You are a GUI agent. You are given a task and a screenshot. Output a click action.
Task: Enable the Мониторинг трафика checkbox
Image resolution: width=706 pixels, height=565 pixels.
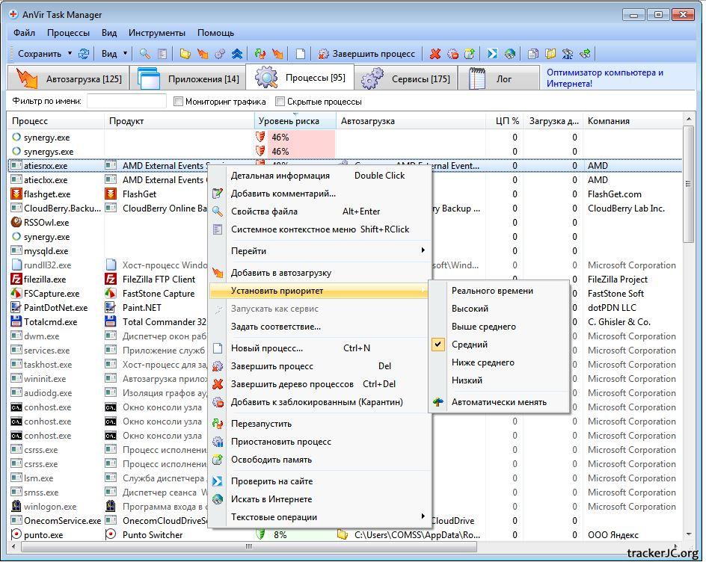pos(179,102)
